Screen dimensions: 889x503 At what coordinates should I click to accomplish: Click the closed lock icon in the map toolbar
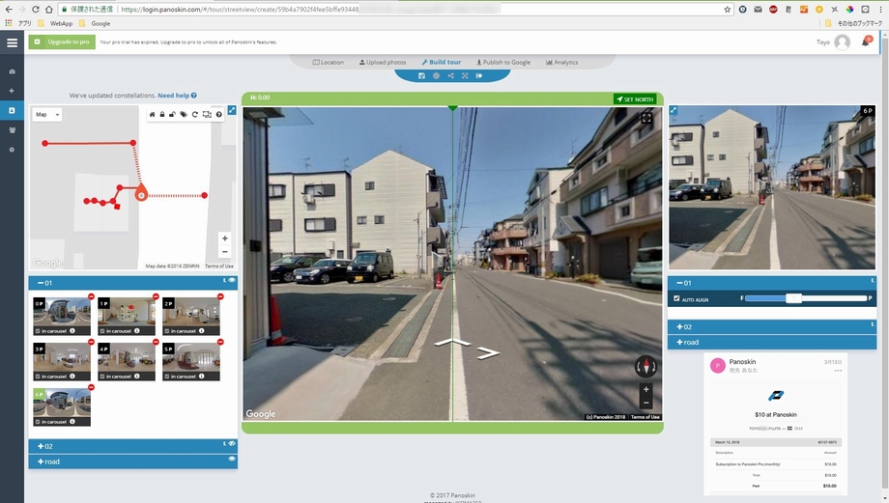tap(162, 115)
